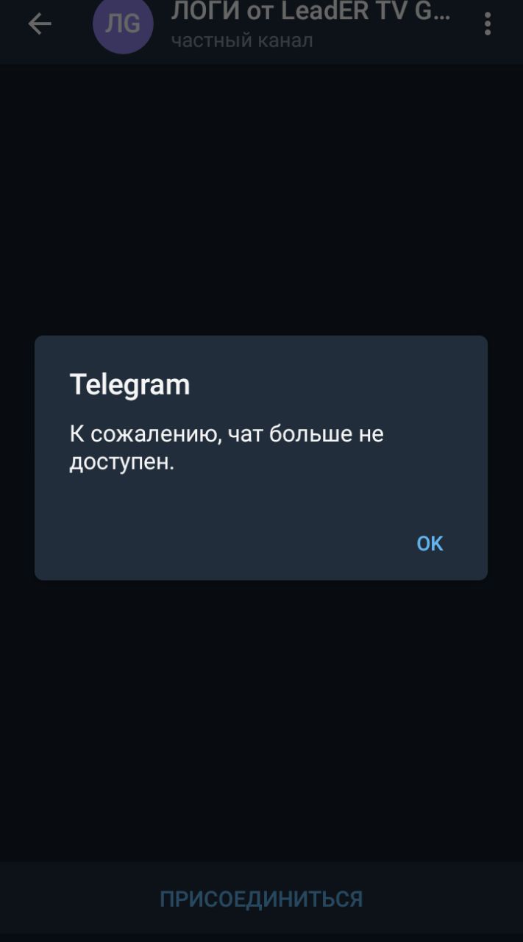523x942 pixels.
Task: Dismiss dialog by tapping dimmed area above it
Action: click(x=261, y=199)
